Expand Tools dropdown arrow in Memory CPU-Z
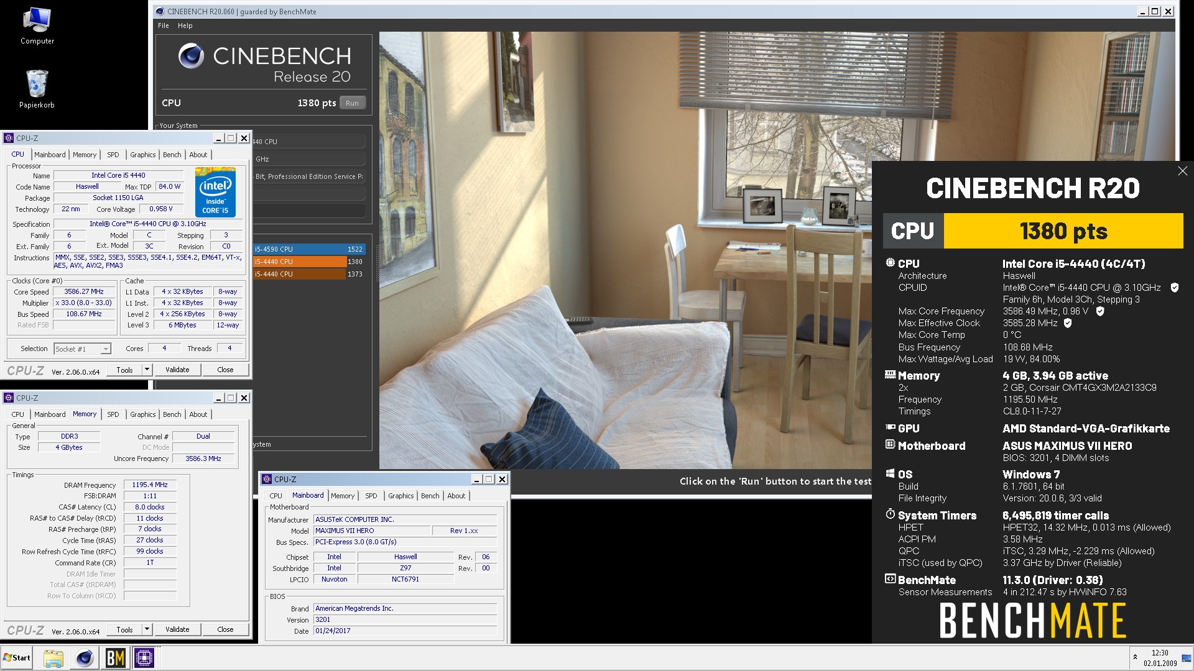Screen dimensions: 1194x671 [147, 629]
